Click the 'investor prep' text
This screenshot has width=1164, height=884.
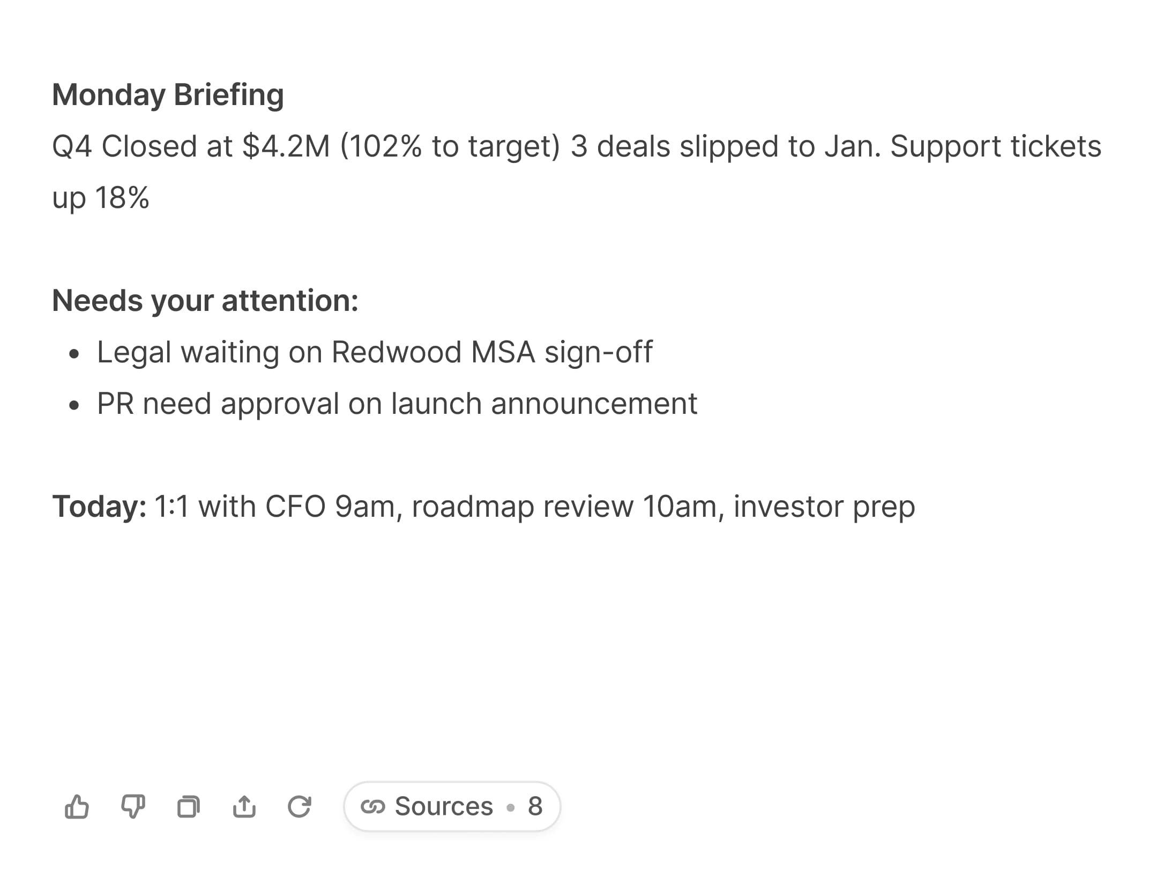[824, 507]
